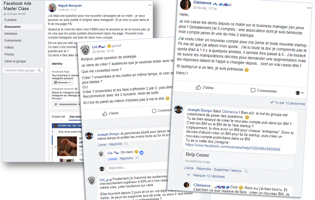The height and width of the screenshot is (200, 315).
Task: Open the Moowon page dropdown
Action: (x=62, y=83)
